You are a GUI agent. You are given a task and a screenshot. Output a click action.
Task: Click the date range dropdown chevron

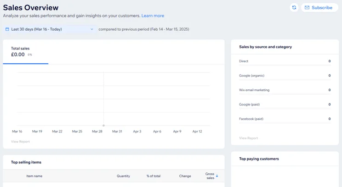pyautogui.click(x=92, y=29)
